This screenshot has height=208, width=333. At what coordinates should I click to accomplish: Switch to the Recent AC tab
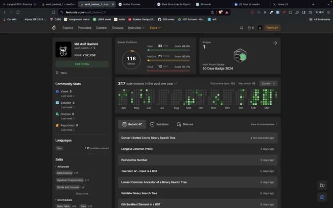coord(132,124)
